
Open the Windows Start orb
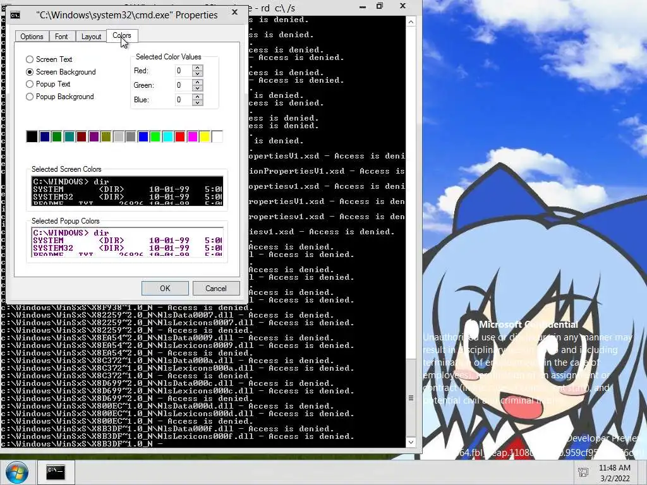[x=17, y=472]
